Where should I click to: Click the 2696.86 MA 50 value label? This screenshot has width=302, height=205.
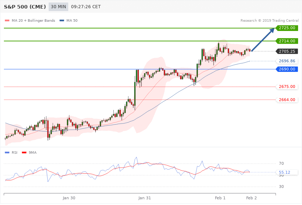point(287,61)
